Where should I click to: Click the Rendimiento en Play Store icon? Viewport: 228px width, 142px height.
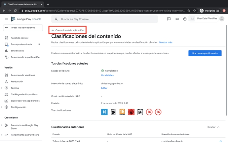(x=6, y=135)
